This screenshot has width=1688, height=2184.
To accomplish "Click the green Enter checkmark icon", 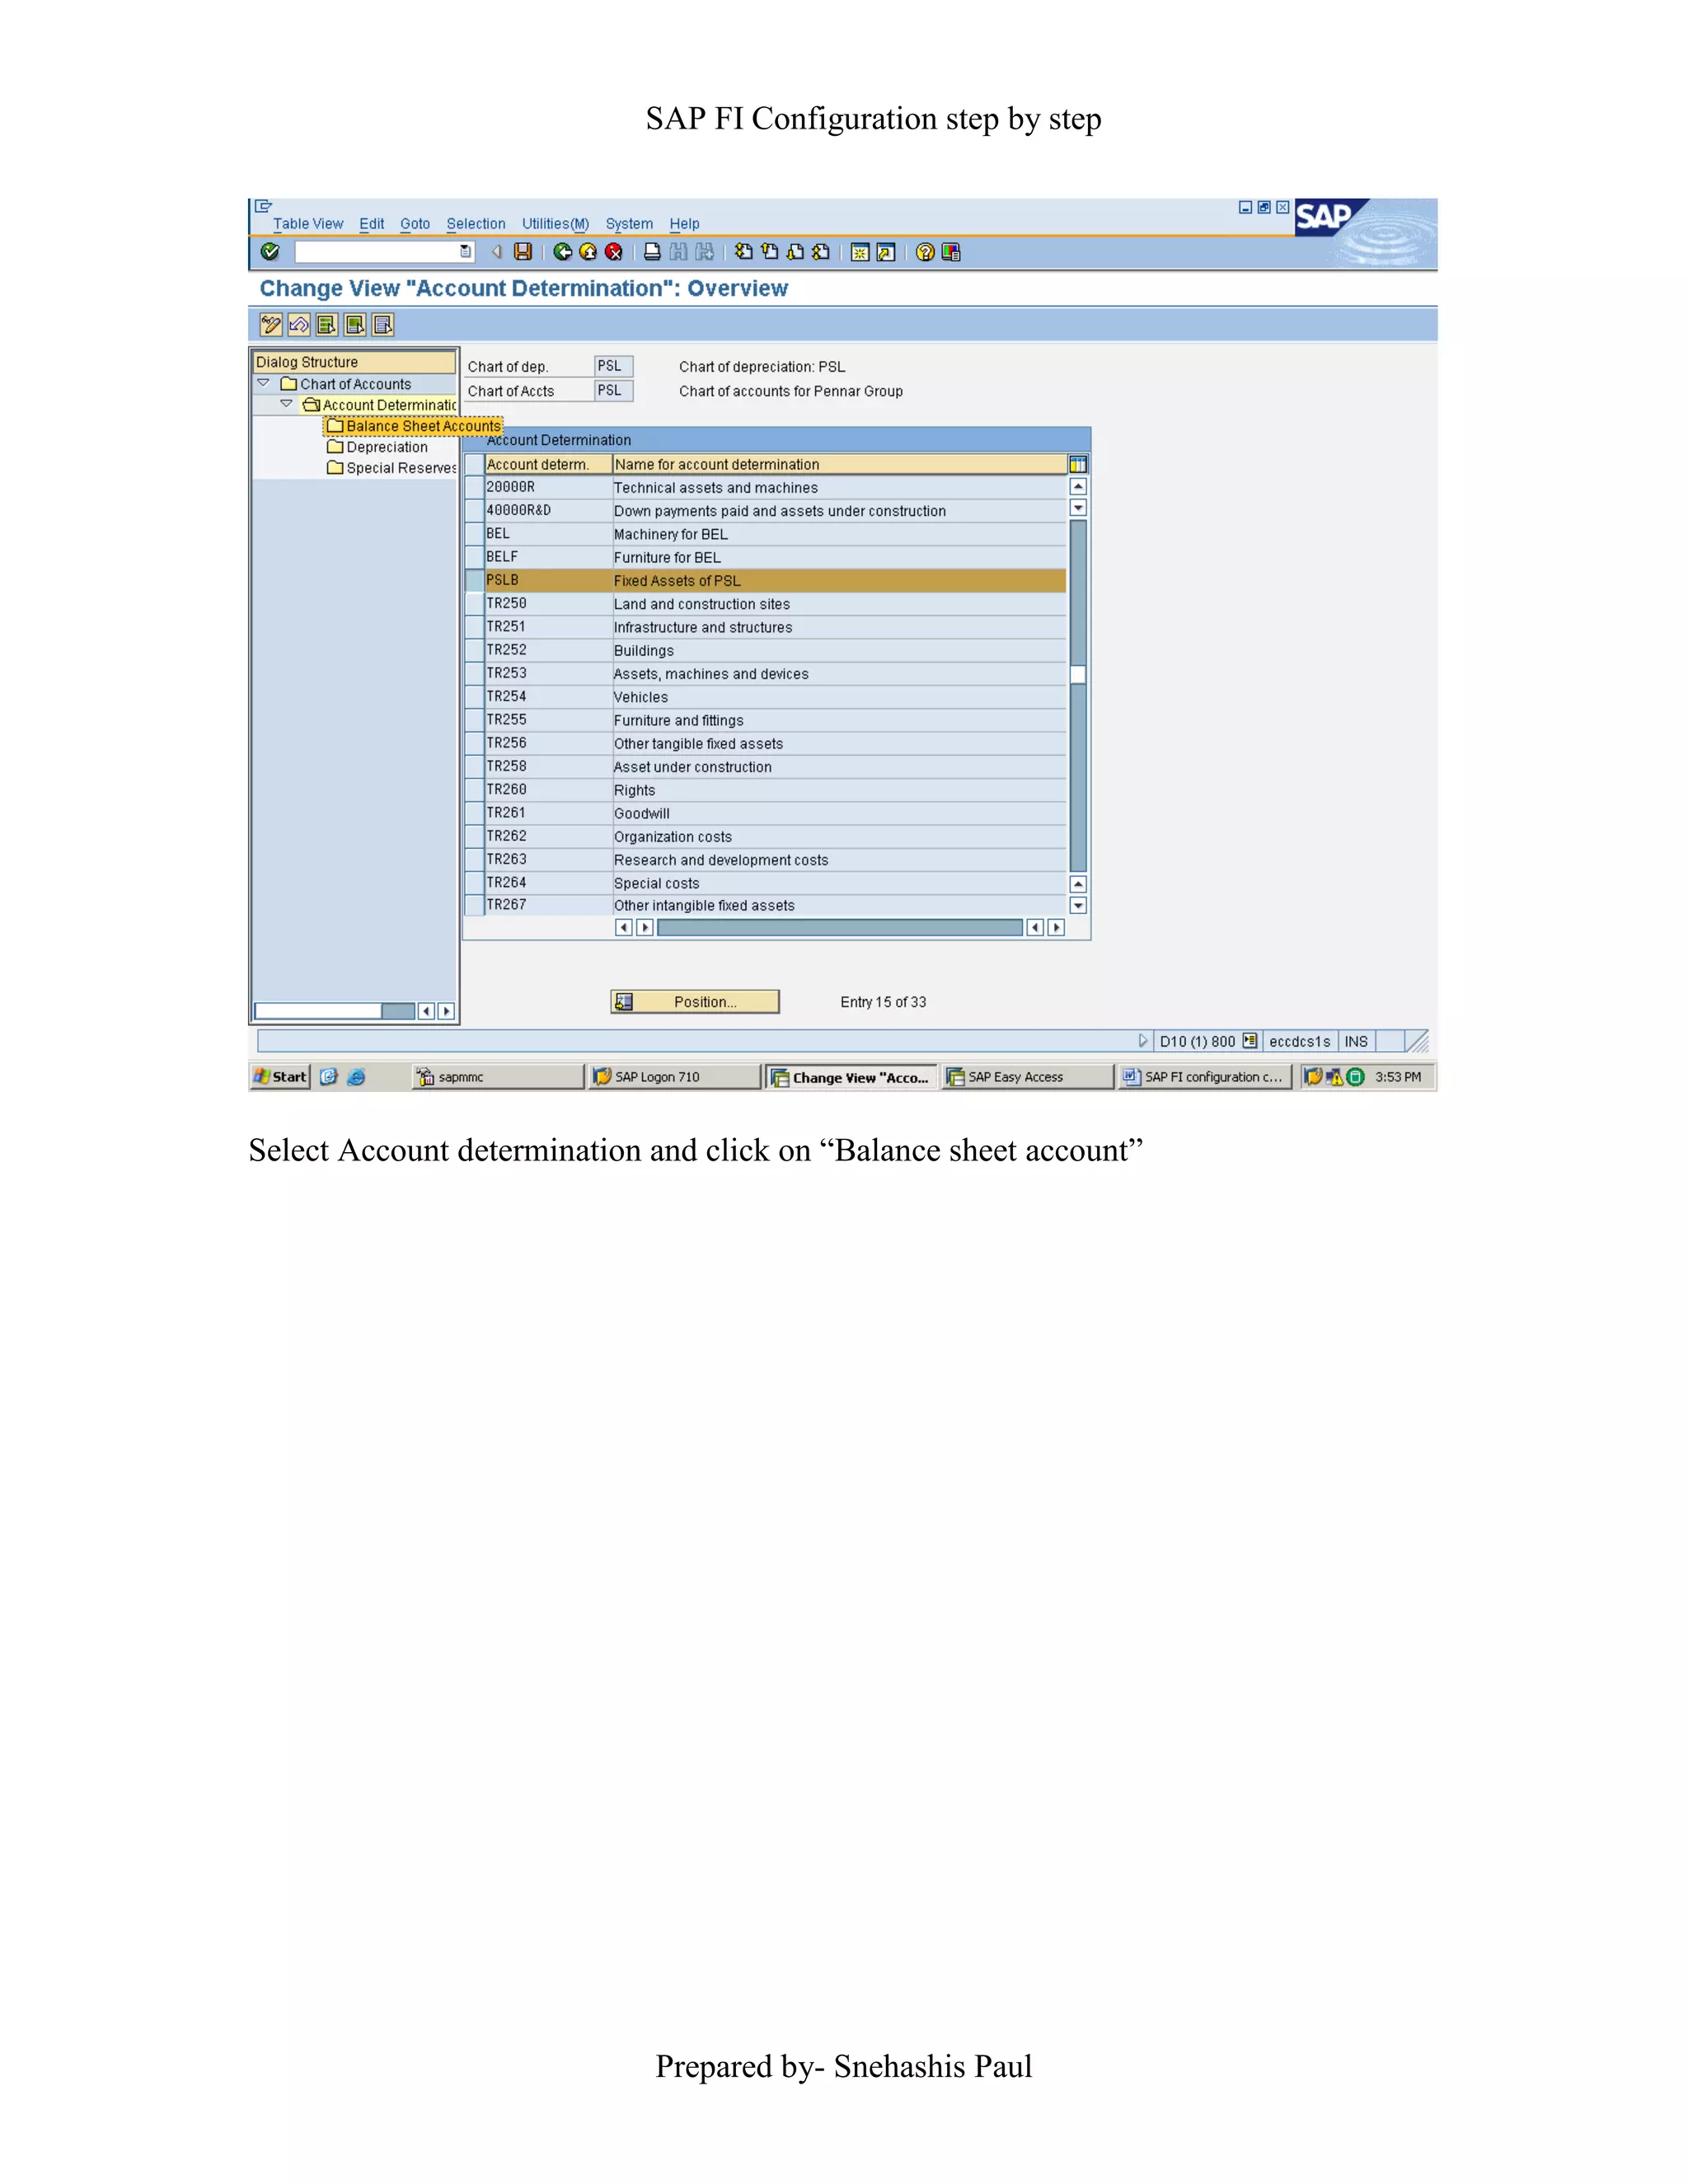I will tap(270, 252).
